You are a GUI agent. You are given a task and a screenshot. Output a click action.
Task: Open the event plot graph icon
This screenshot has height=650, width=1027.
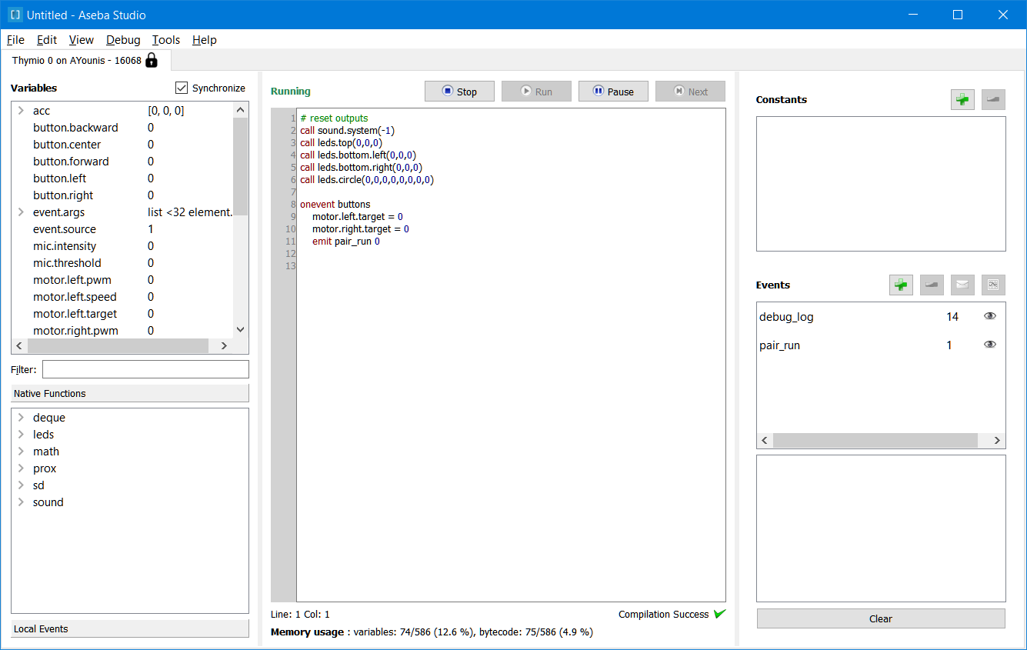(x=993, y=285)
